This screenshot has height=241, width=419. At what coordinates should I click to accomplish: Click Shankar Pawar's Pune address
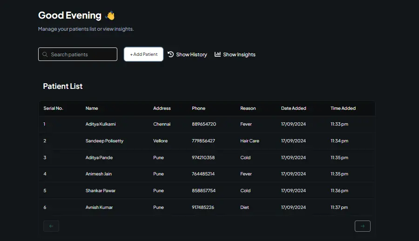coord(158,190)
